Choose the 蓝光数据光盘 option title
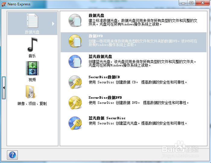The width and height of the screenshot is (211, 163). pos(100,56)
